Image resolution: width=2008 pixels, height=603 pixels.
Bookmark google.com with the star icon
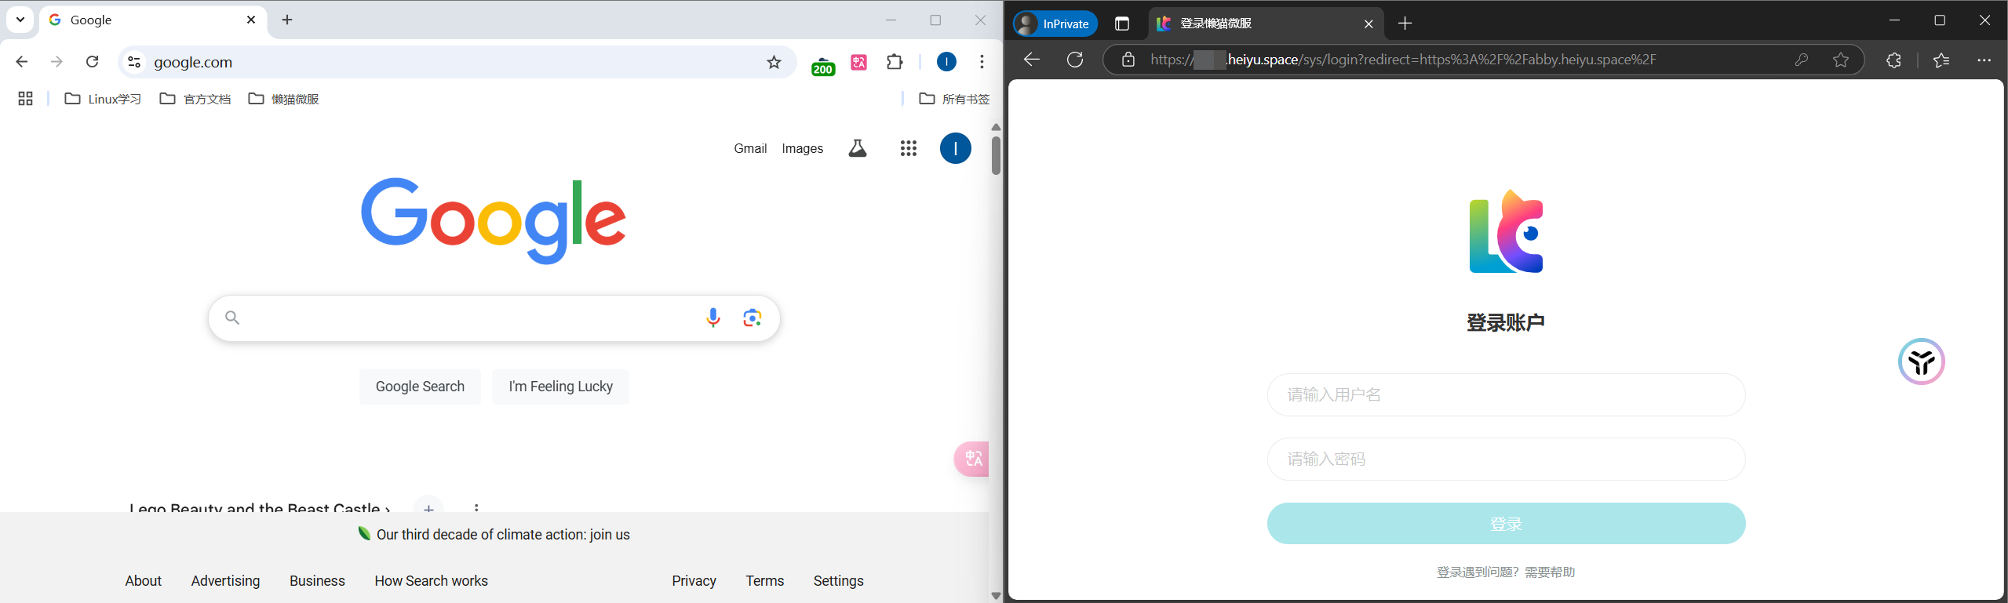(x=774, y=62)
